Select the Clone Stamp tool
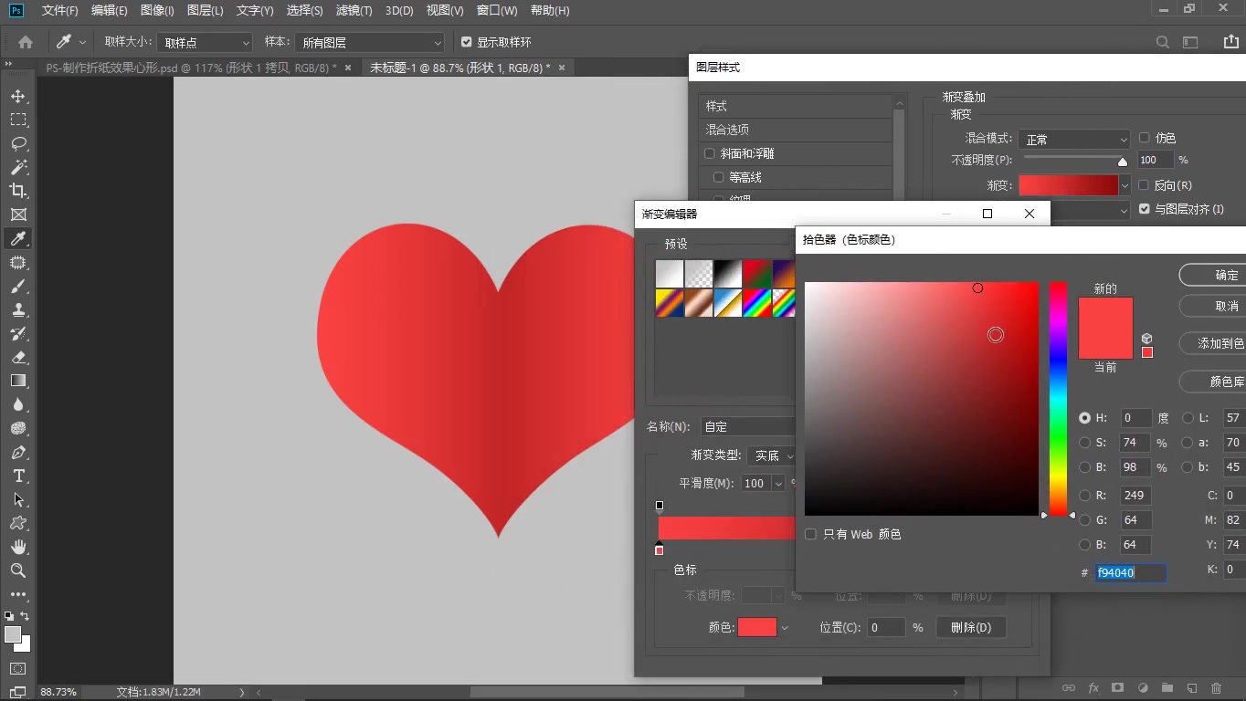This screenshot has height=701, width=1246. 18,309
